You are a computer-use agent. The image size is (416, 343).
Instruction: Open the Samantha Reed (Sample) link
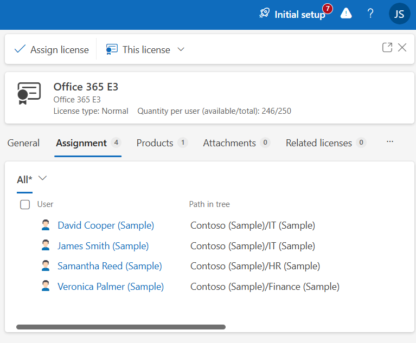coord(110,266)
